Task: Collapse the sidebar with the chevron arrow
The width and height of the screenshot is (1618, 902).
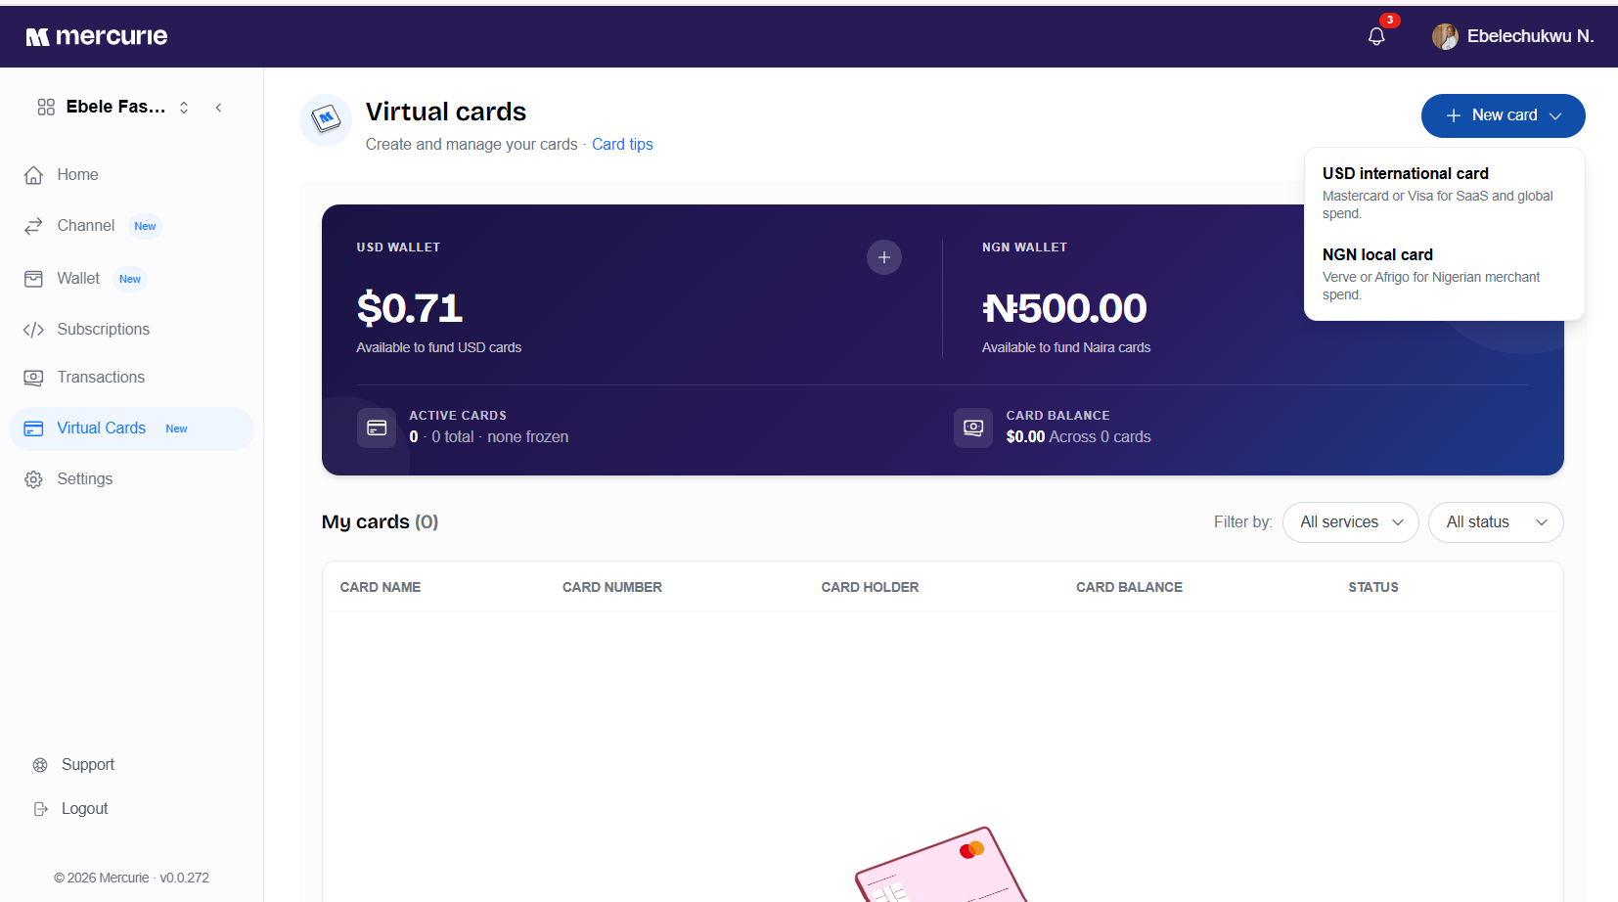Action: (x=218, y=108)
